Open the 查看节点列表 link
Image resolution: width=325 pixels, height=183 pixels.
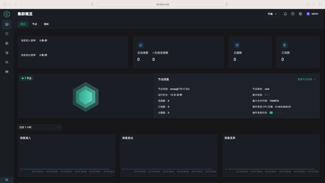(x=306, y=79)
